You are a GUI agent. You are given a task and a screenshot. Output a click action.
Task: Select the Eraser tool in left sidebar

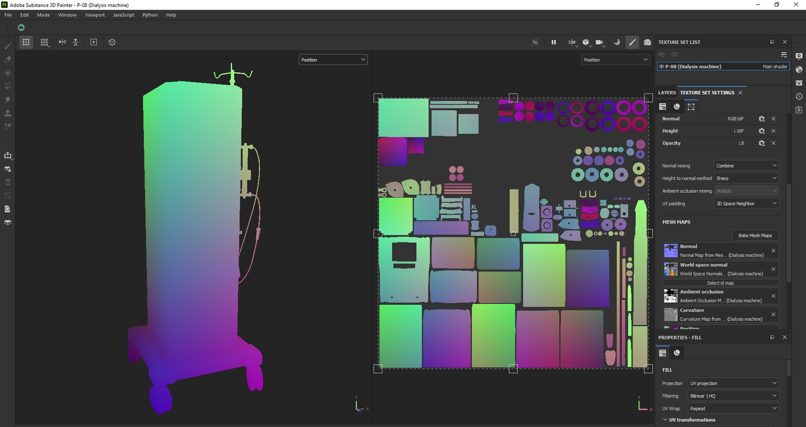(8, 59)
